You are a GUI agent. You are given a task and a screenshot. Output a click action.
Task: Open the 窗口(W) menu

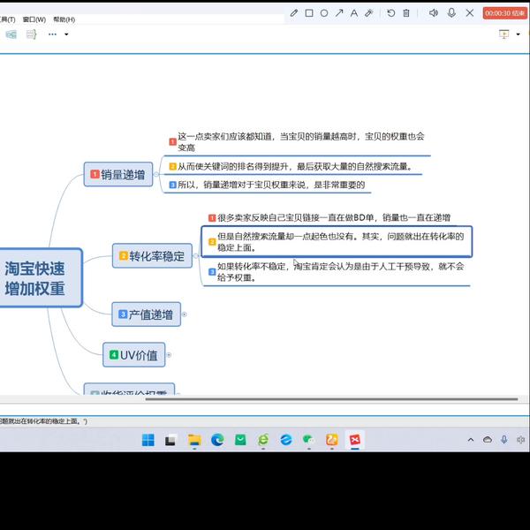(34, 19)
